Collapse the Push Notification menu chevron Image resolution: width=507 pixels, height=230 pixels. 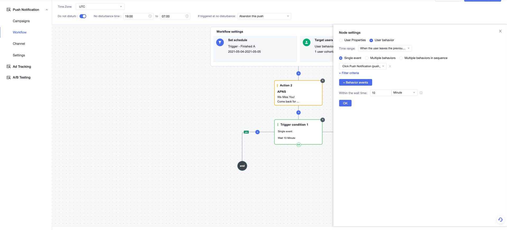(47, 10)
